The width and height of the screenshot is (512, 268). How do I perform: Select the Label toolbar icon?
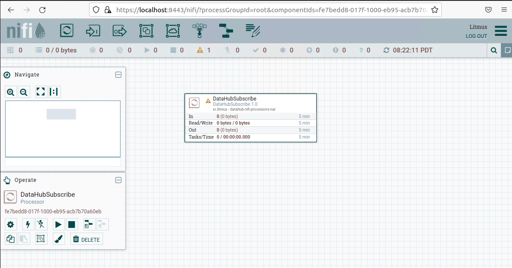[x=253, y=31]
